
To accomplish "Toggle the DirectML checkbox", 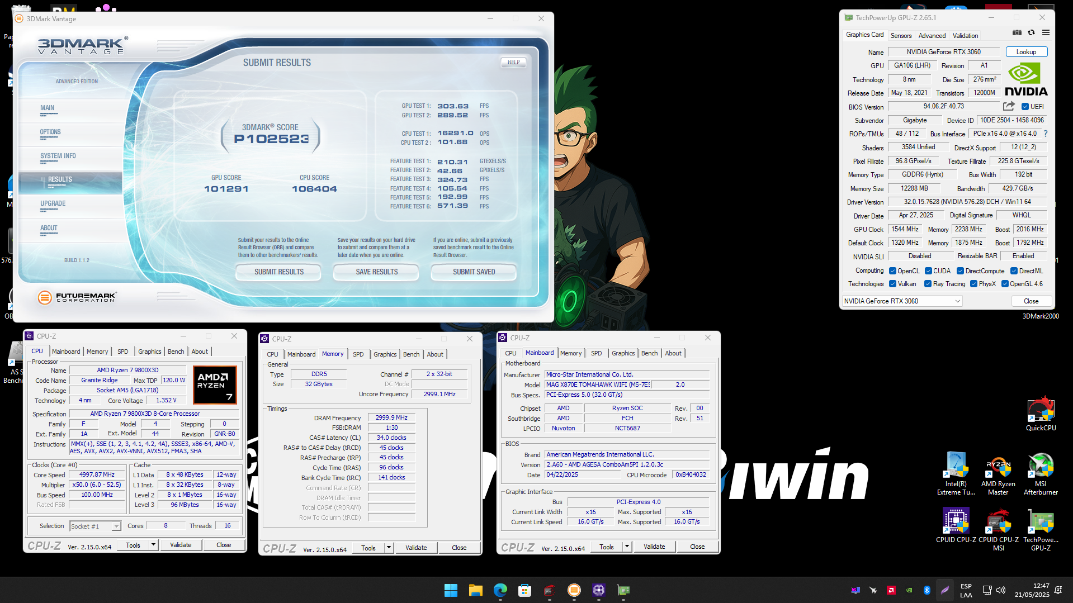I will [x=1014, y=271].
